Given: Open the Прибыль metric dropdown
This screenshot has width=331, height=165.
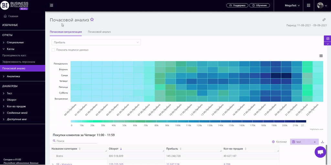Looking at the screenshot, I should (x=96, y=42).
